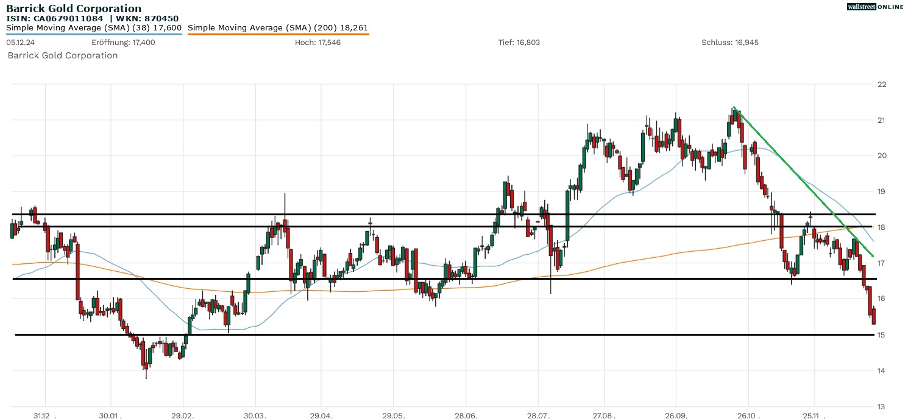Click the orange SMA 200 legend line
Image resolution: width=908 pixels, height=419 pixels.
(x=278, y=34)
